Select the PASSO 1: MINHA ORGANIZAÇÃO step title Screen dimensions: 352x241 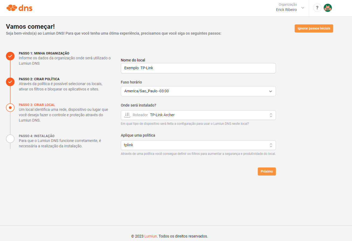[44, 53]
